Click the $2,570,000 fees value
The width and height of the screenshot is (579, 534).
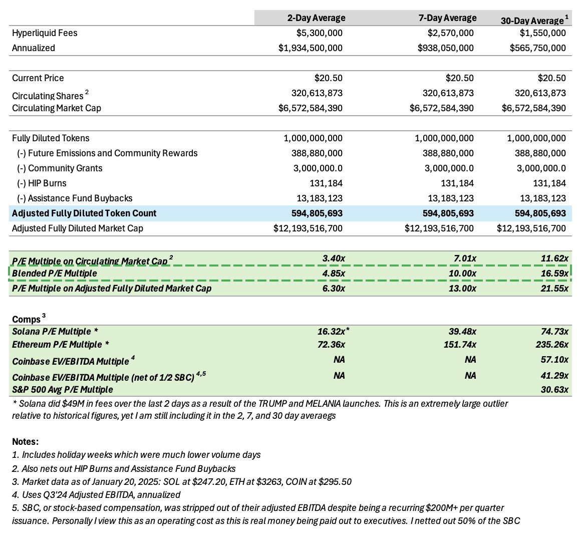point(450,33)
